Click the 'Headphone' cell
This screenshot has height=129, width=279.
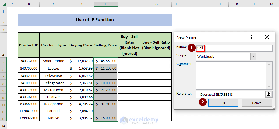point(54,104)
